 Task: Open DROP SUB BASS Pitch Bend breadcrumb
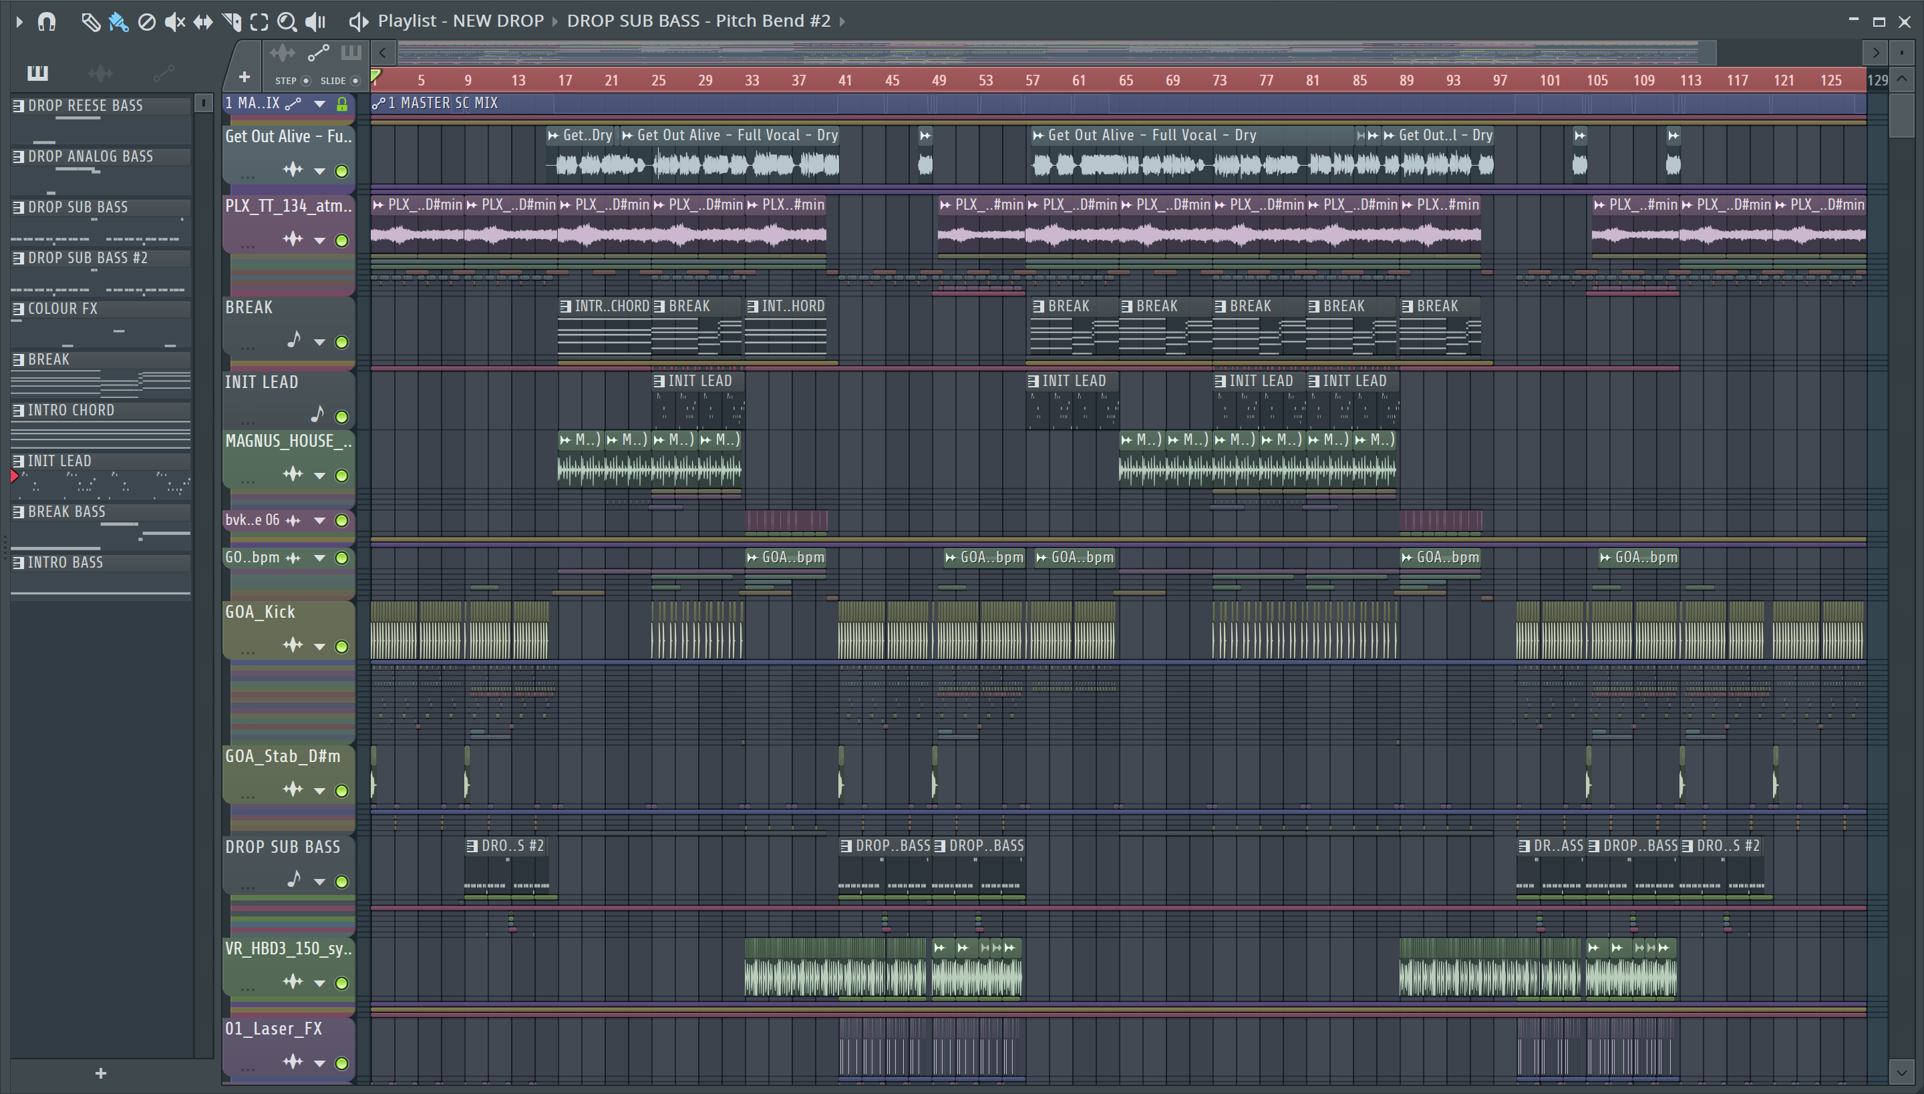[x=698, y=21]
